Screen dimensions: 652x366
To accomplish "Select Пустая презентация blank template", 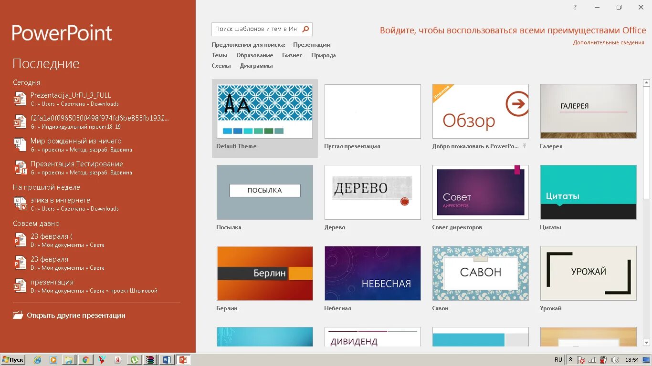I will 373,112.
